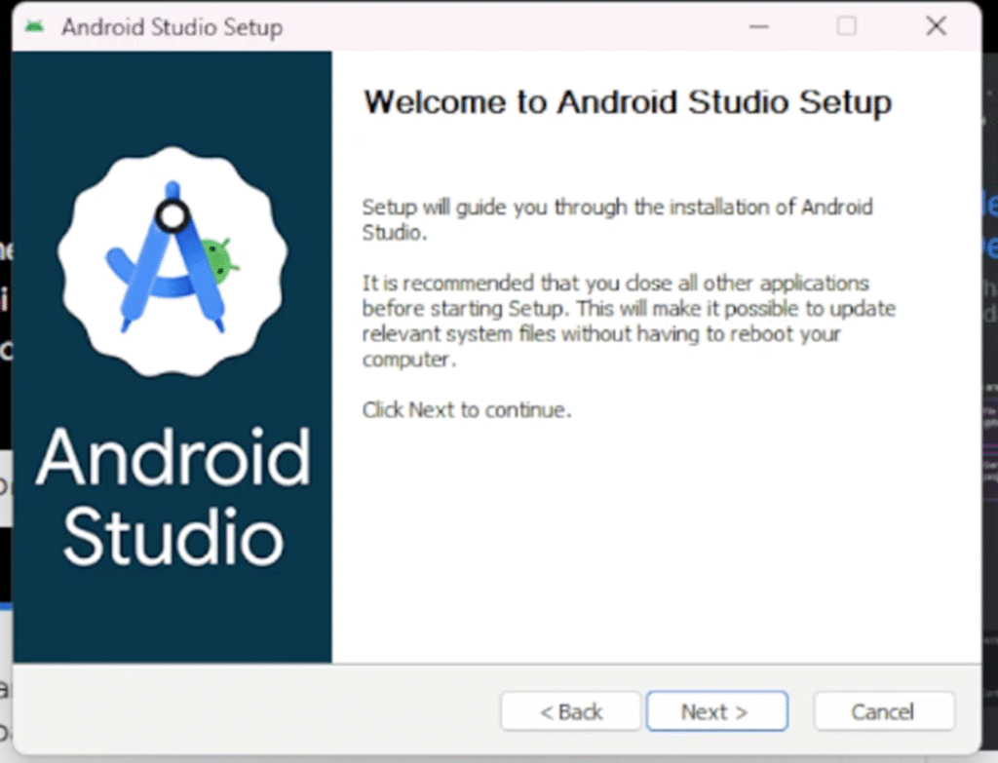The image size is (998, 763).
Task: Click the background window right of the dialog
Action: 989,439
